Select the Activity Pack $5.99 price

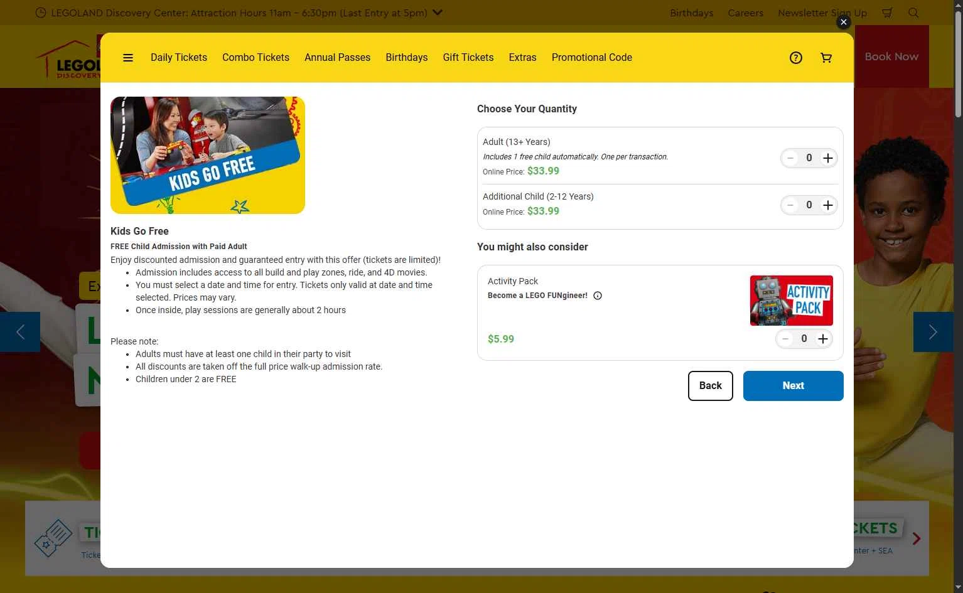(x=501, y=339)
